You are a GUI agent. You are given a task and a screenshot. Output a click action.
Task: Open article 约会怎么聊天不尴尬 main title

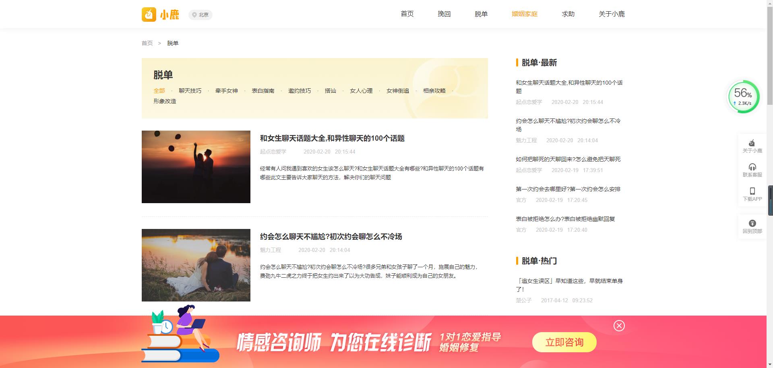(x=331, y=237)
